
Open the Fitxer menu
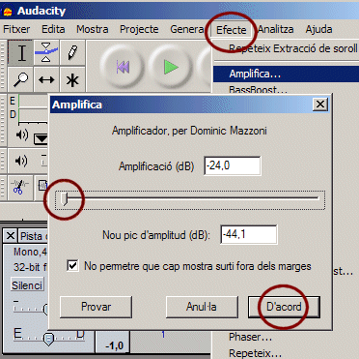click(16, 29)
